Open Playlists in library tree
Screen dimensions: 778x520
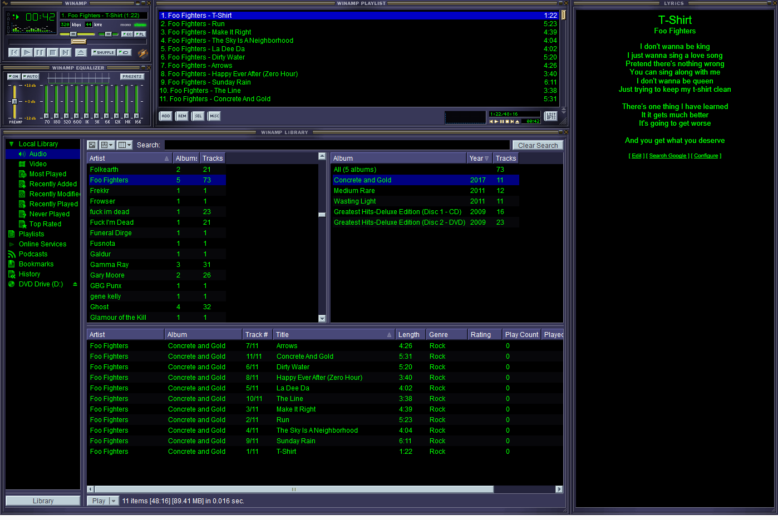pyautogui.click(x=31, y=234)
